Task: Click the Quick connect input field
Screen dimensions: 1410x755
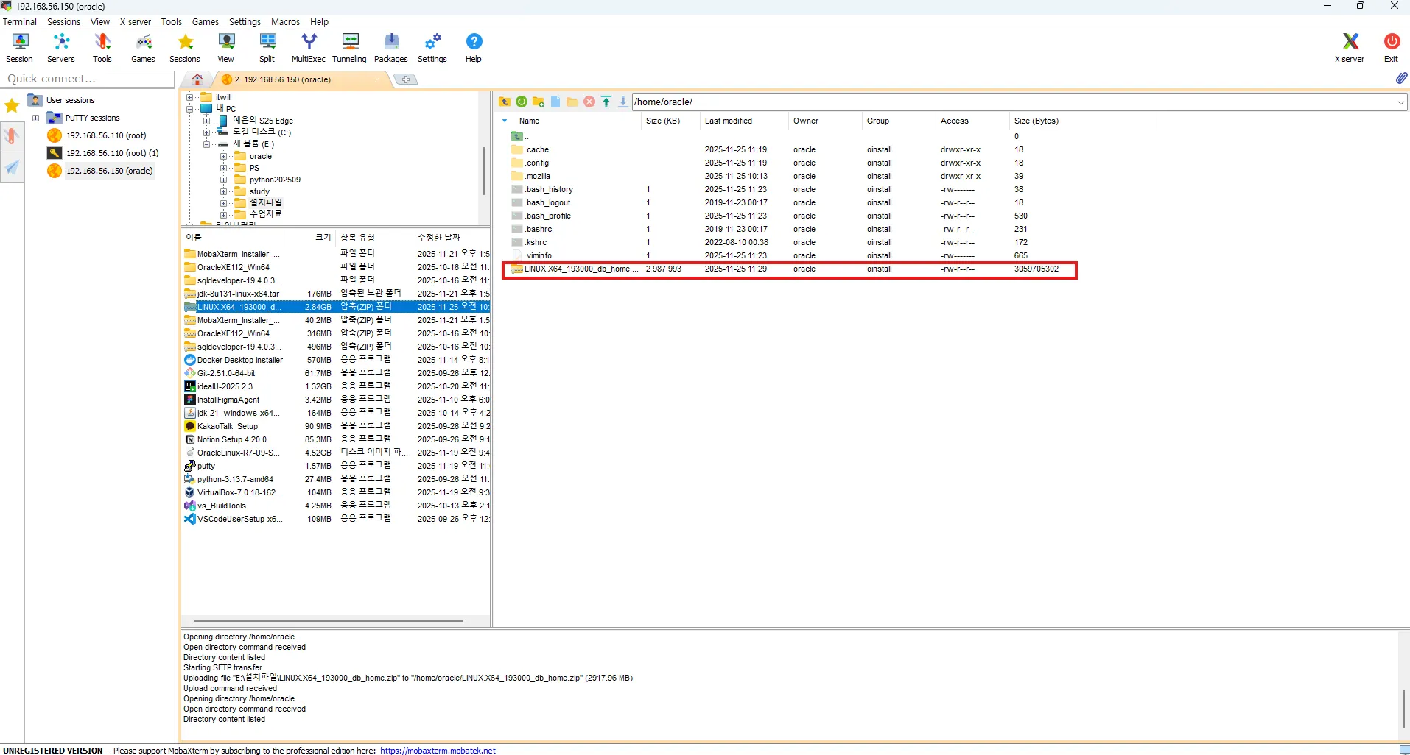Action: click(87, 79)
